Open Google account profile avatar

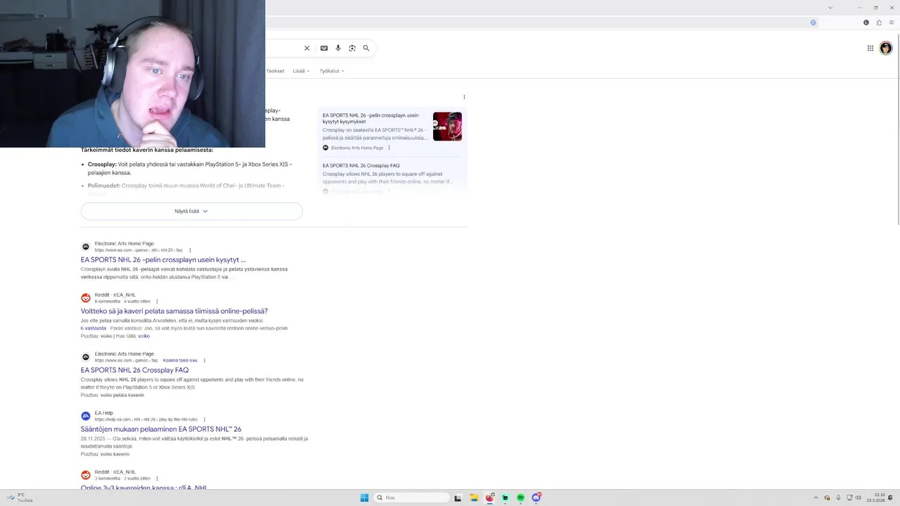(x=886, y=48)
